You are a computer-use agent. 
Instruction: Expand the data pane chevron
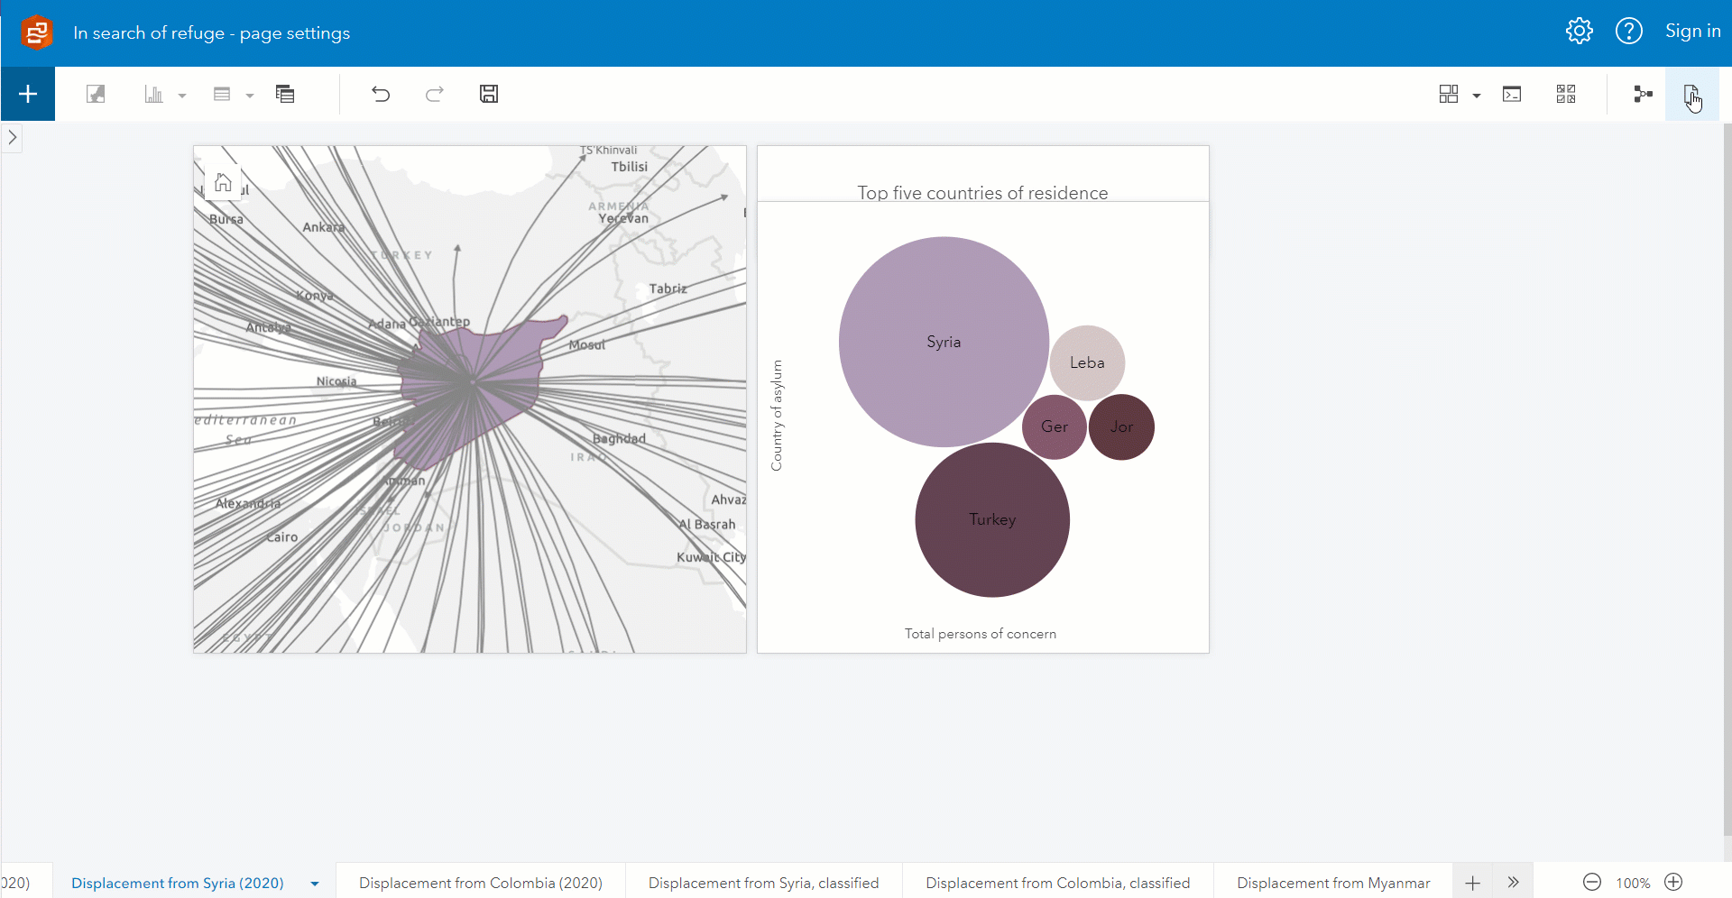12,138
